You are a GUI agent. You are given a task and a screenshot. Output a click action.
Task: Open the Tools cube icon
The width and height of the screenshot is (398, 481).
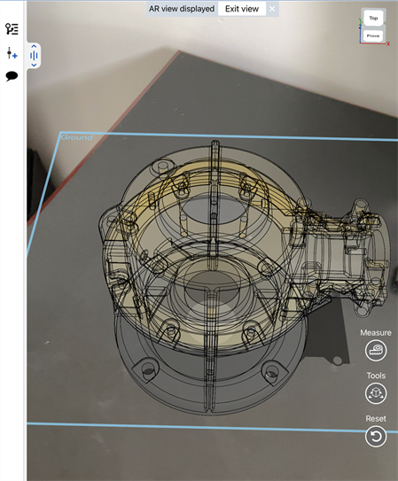(x=376, y=393)
